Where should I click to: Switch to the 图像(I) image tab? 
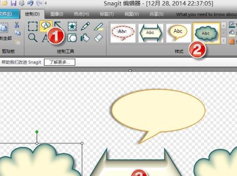[57, 14]
